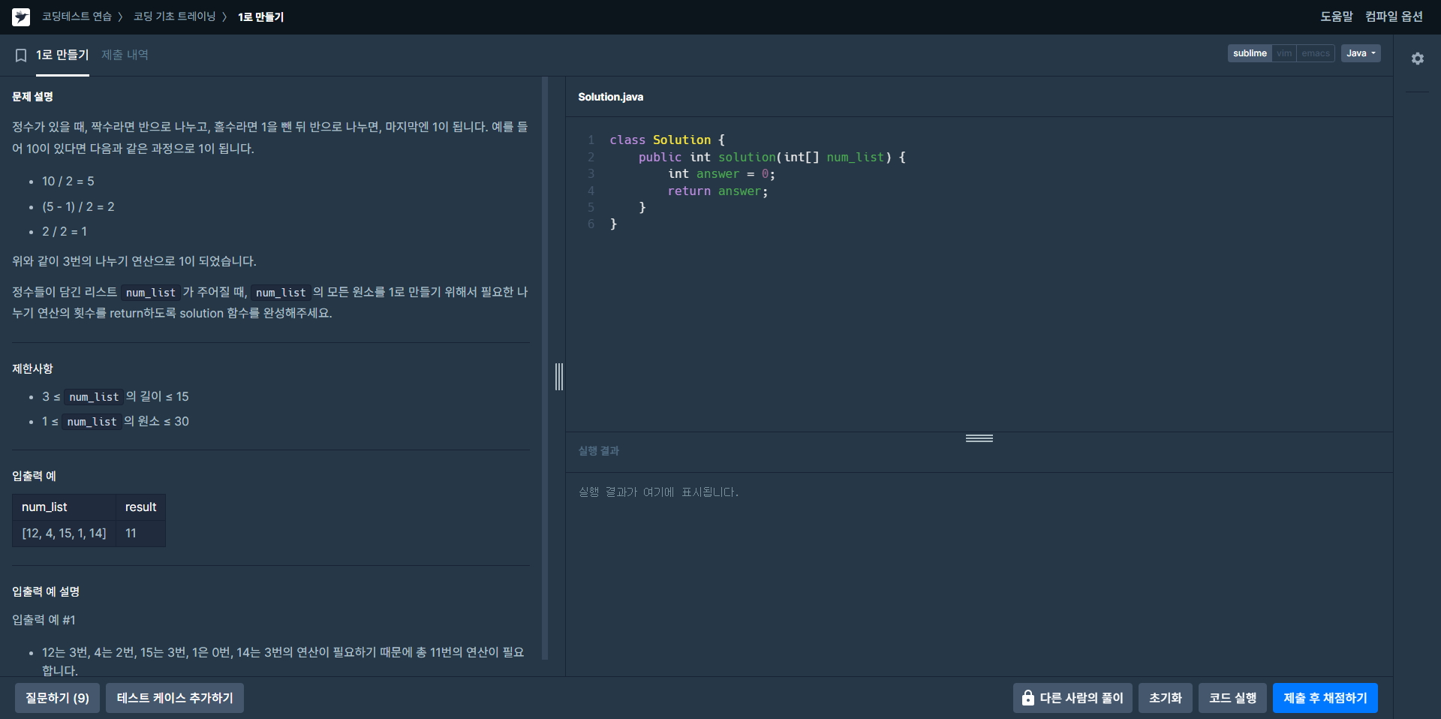This screenshot has width=1441, height=719.
Task: Open editor settings gear icon
Action: coord(1417,59)
